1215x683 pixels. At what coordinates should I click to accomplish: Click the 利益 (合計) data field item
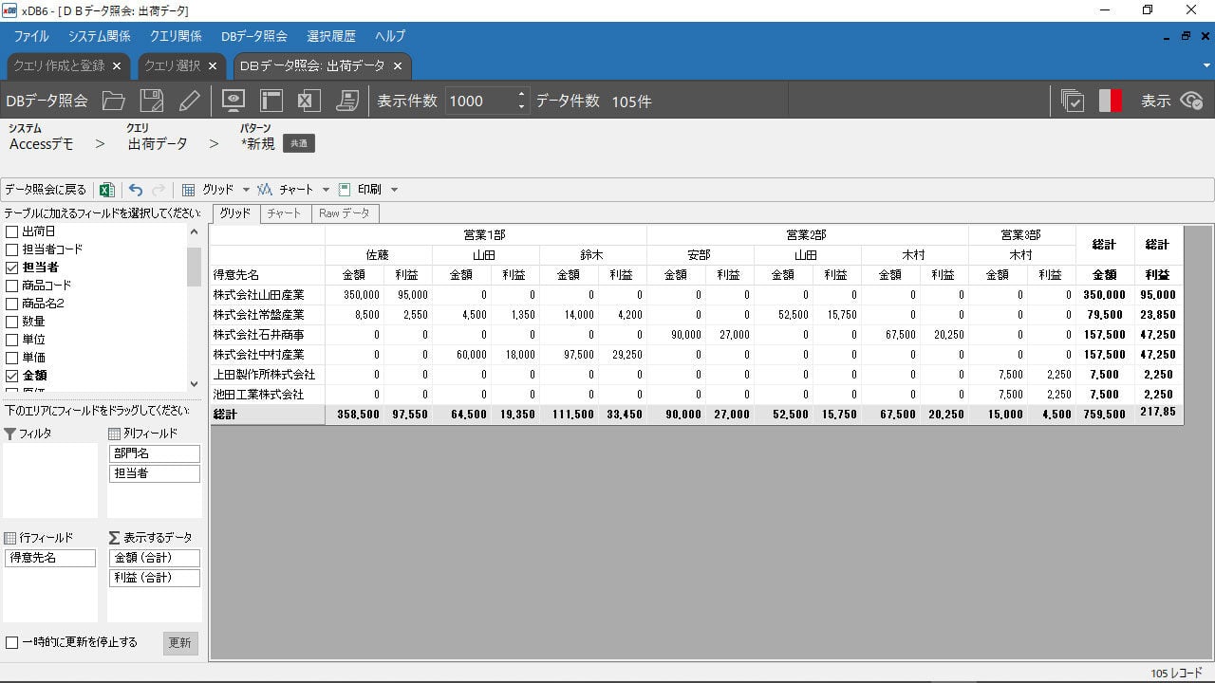[x=156, y=578]
